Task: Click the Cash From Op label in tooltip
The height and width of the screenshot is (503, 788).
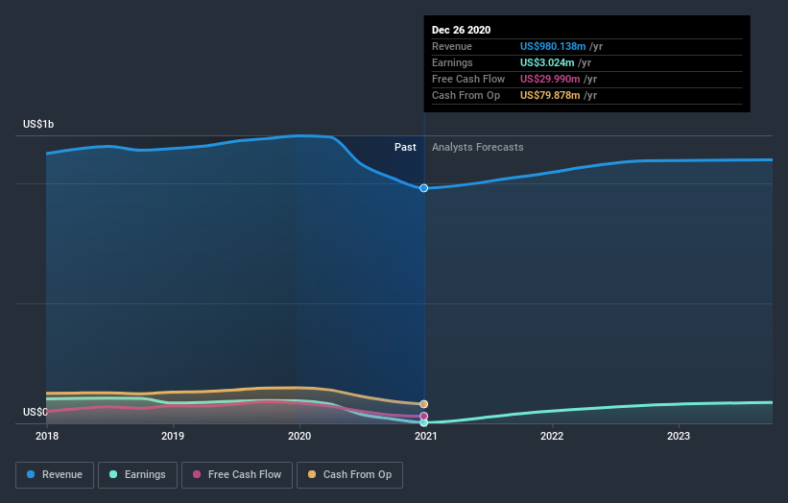Action: click(466, 95)
